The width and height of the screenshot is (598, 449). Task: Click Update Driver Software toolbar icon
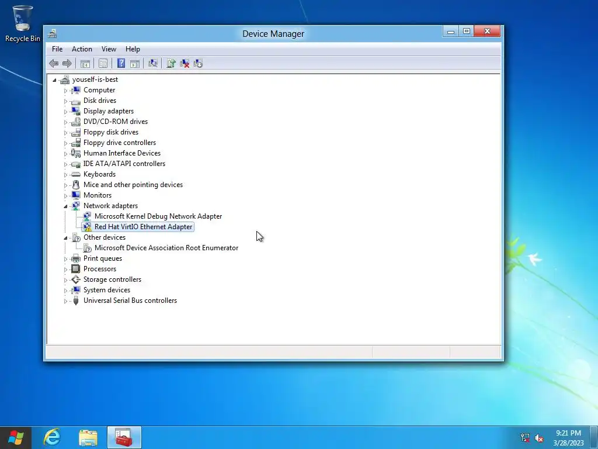tap(171, 63)
